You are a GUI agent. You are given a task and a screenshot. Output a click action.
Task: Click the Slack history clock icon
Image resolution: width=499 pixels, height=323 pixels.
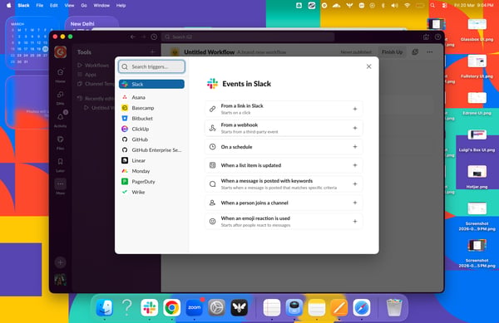click(154, 37)
